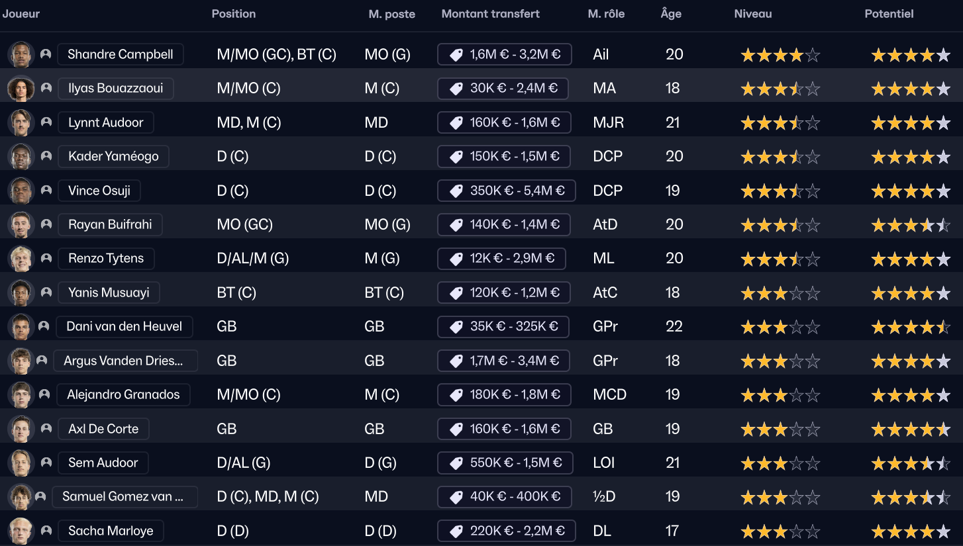
Task: Click the price tag icon for Alejandro Granados
Action: 456,395
